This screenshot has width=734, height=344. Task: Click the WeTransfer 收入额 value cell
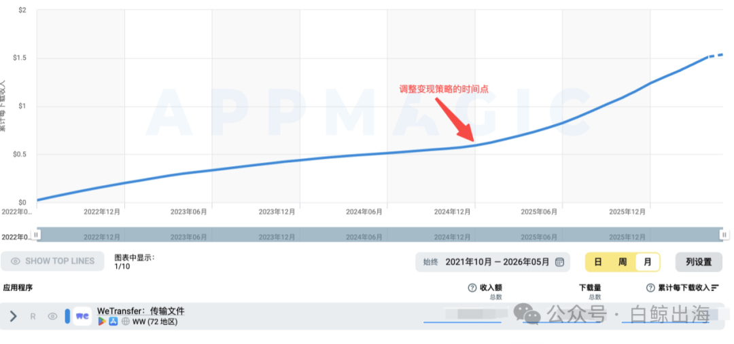463,316
